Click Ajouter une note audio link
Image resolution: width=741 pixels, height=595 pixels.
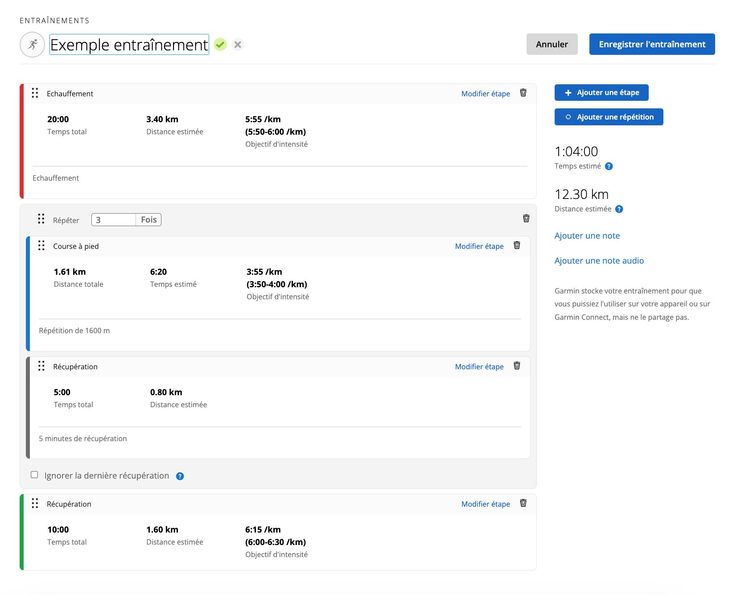[x=599, y=260]
